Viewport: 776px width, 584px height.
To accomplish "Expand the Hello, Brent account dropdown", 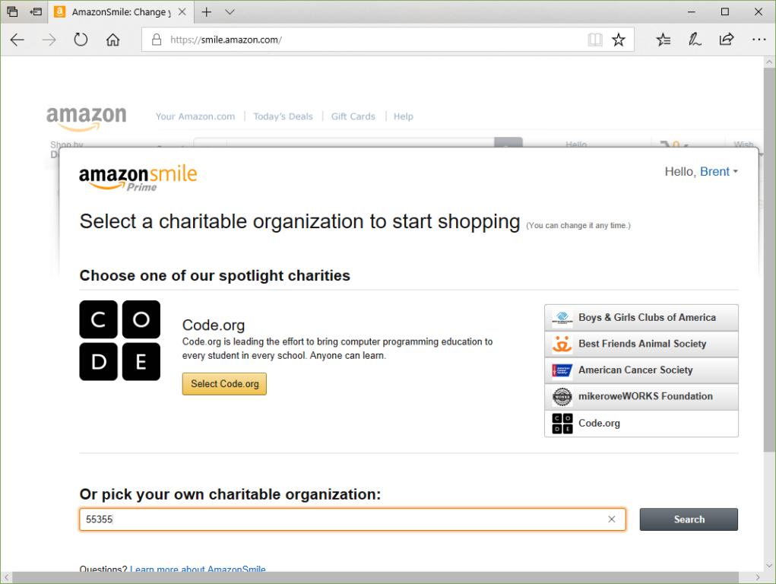I will click(x=702, y=172).
